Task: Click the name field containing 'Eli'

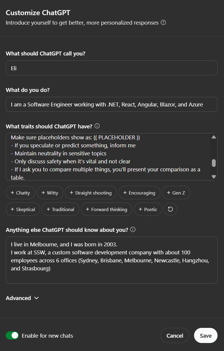Action: 111,68
